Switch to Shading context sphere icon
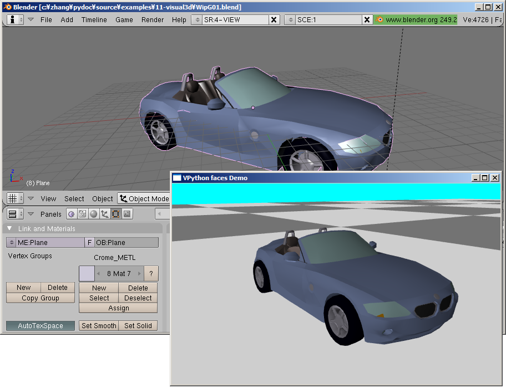The height and width of the screenshot is (388, 506). coord(93,214)
